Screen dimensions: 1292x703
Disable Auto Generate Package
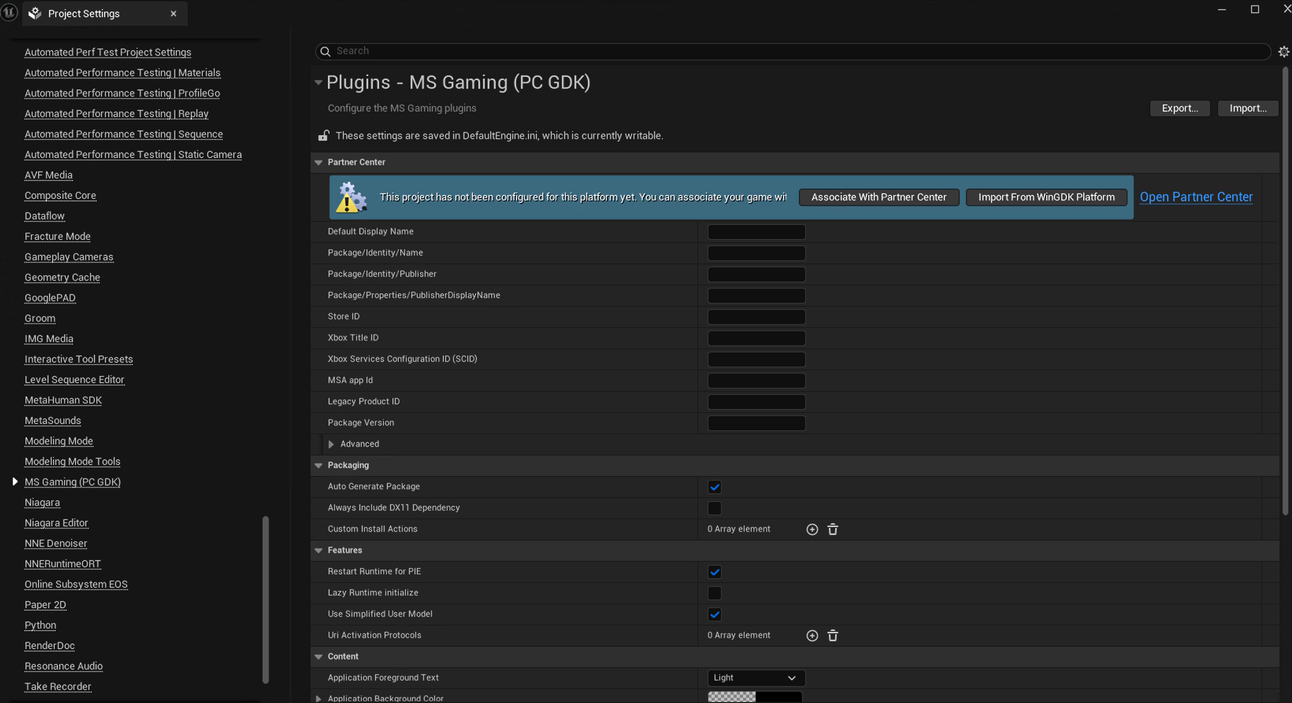tap(714, 487)
